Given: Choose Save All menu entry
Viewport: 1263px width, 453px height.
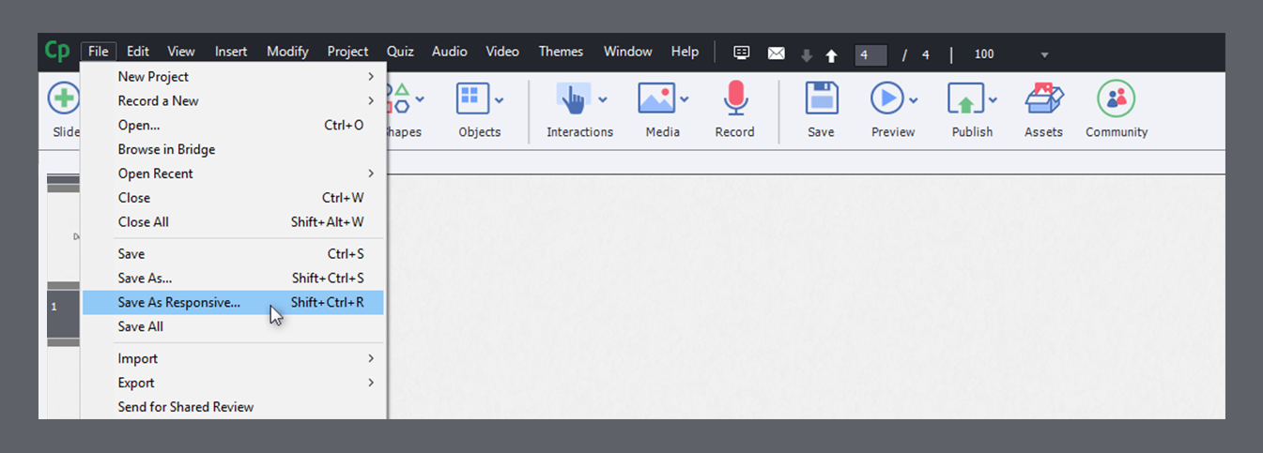Looking at the screenshot, I should click(x=233, y=327).
